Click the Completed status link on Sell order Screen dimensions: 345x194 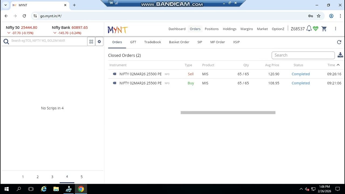tap(301, 74)
